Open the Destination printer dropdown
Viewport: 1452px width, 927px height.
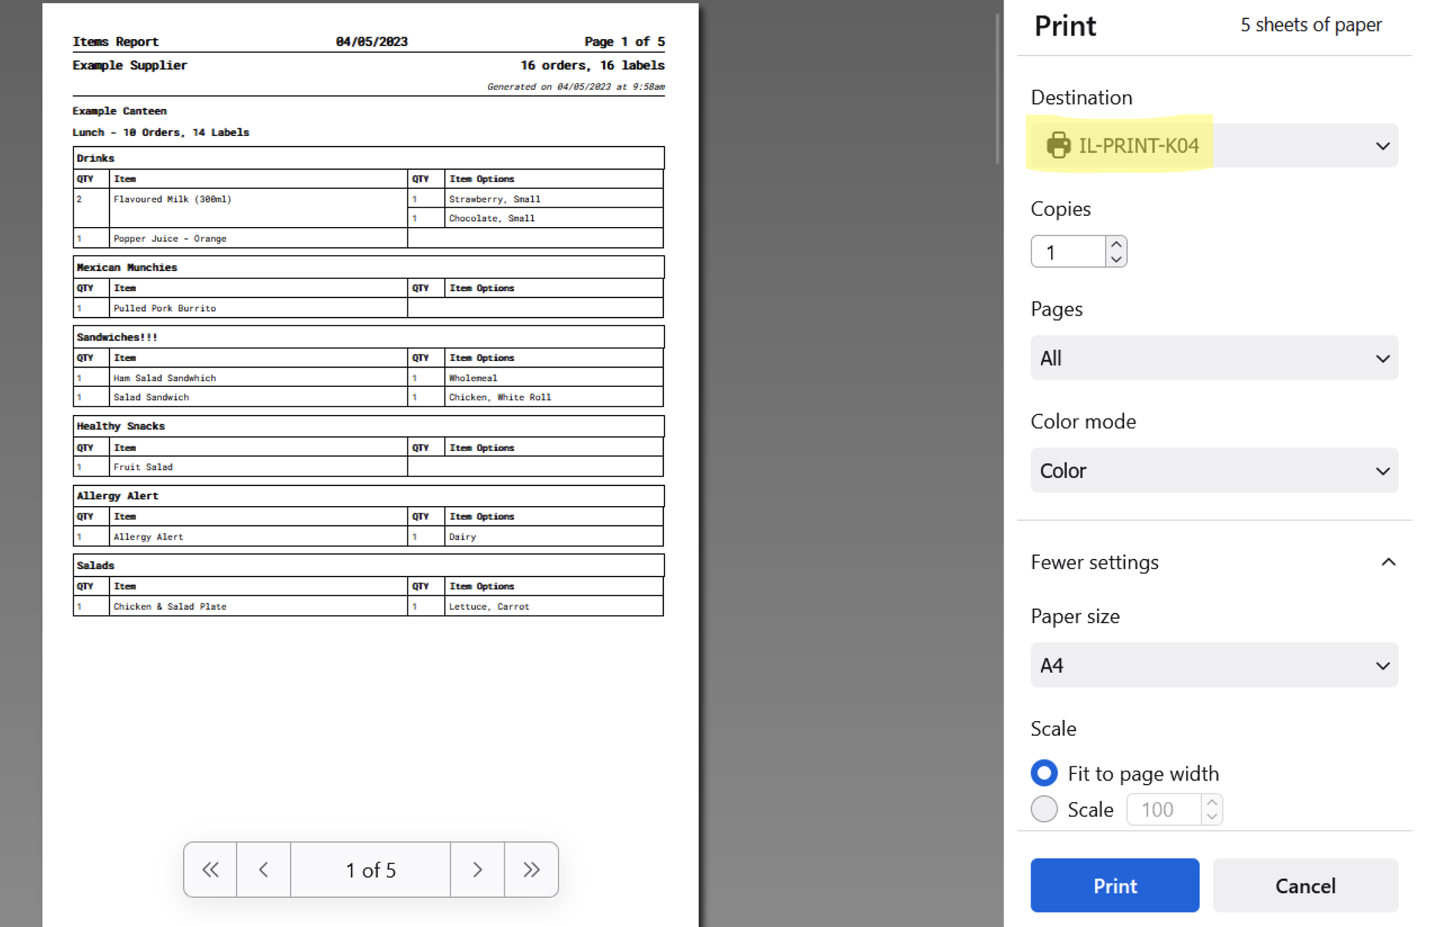pos(1381,145)
